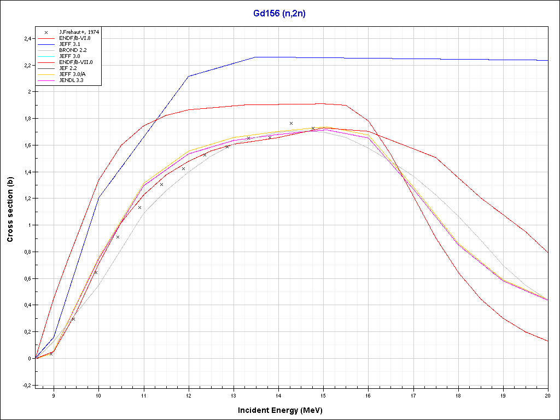Click the 20 tick label on energy axis
Image resolution: width=560 pixels, height=420 pixels.
point(547,395)
